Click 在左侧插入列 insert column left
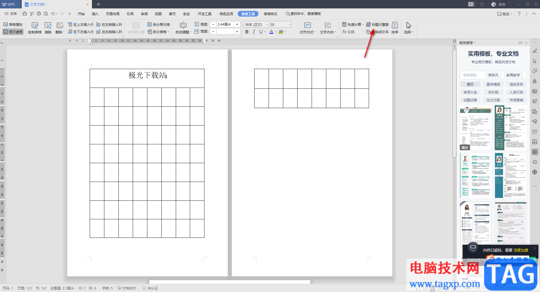The height and width of the screenshot is (292, 540). pos(109,24)
